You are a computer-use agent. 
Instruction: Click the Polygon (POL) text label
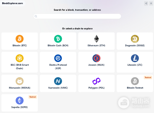pyautogui.click(x=97, y=88)
